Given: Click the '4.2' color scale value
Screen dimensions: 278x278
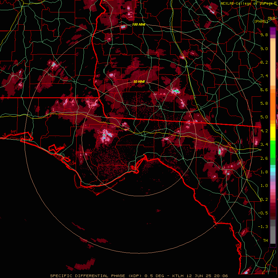Looking at the screenshot, I should 264,131.
